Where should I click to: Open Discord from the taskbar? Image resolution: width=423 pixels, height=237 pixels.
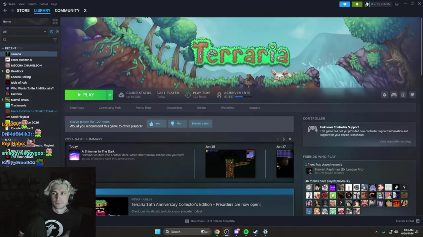point(236,232)
